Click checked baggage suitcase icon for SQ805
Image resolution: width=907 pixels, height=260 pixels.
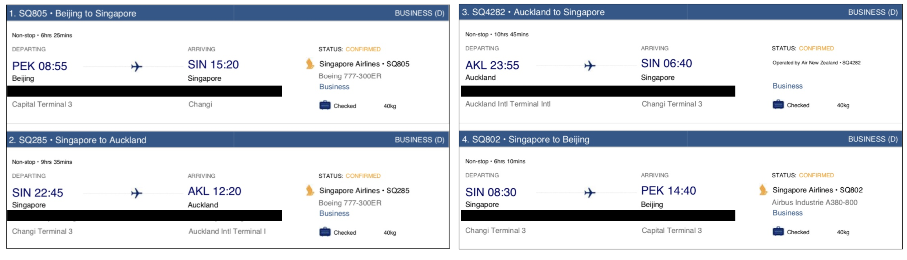pyautogui.click(x=325, y=105)
